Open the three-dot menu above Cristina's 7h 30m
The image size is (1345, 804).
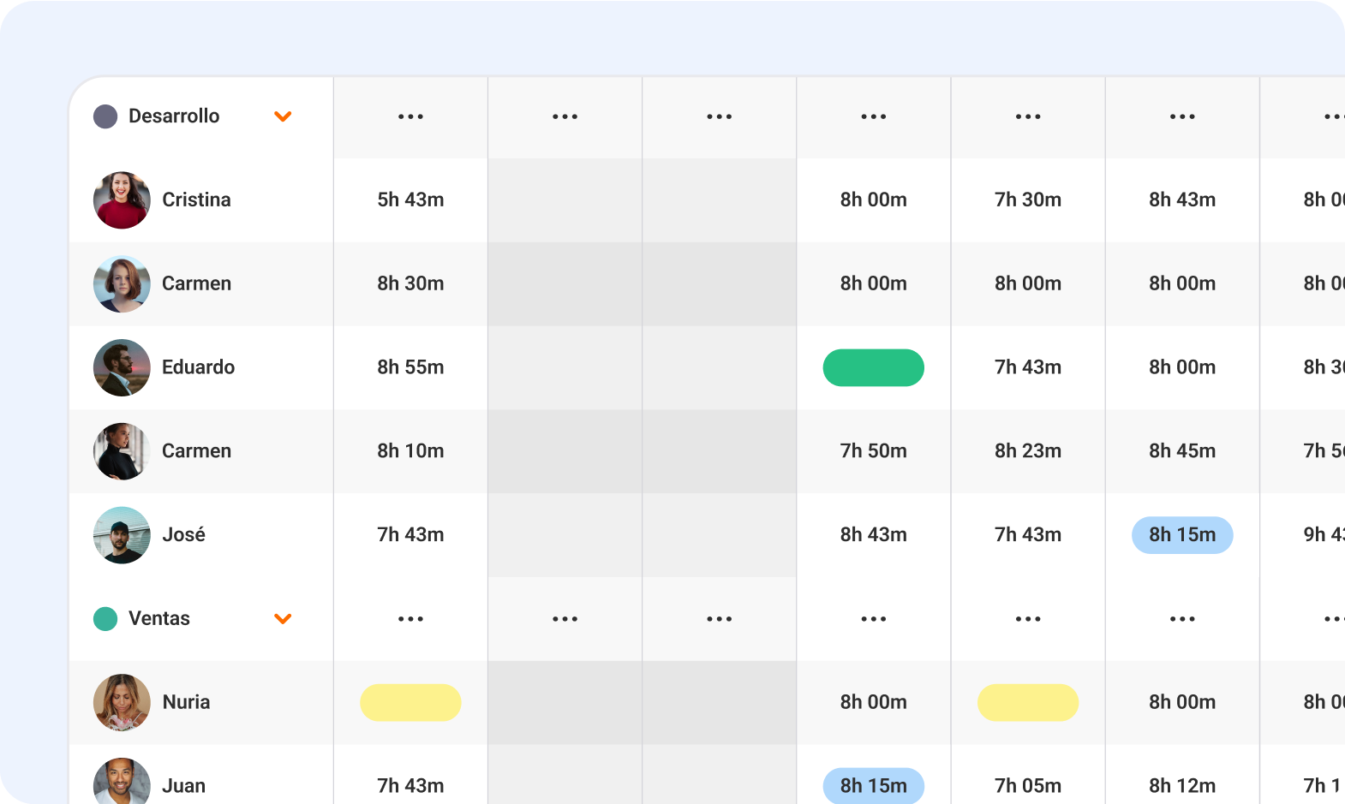point(1028,116)
